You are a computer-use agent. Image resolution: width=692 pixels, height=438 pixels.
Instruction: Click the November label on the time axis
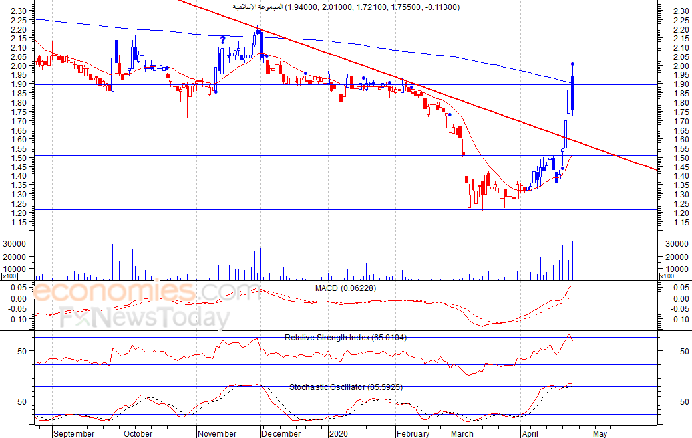[217, 433]
